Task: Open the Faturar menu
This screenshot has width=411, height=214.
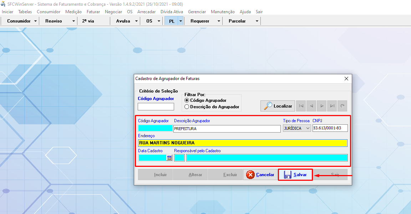Action: [93, 12]
